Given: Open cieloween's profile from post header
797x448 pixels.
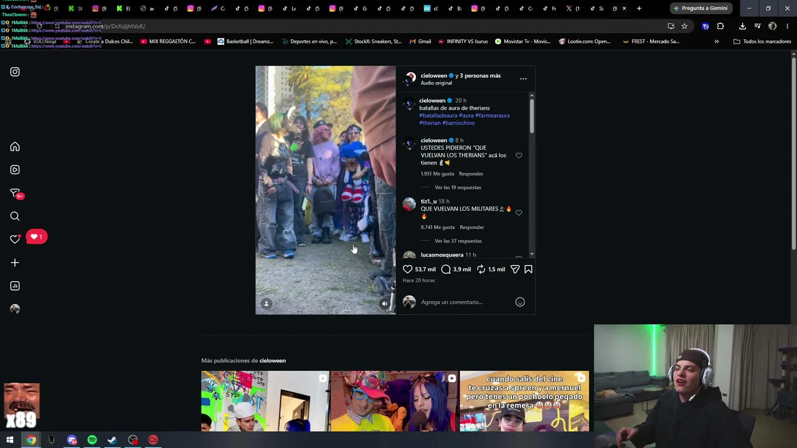Looking at the screenshot, I should (x=434, y=76).
